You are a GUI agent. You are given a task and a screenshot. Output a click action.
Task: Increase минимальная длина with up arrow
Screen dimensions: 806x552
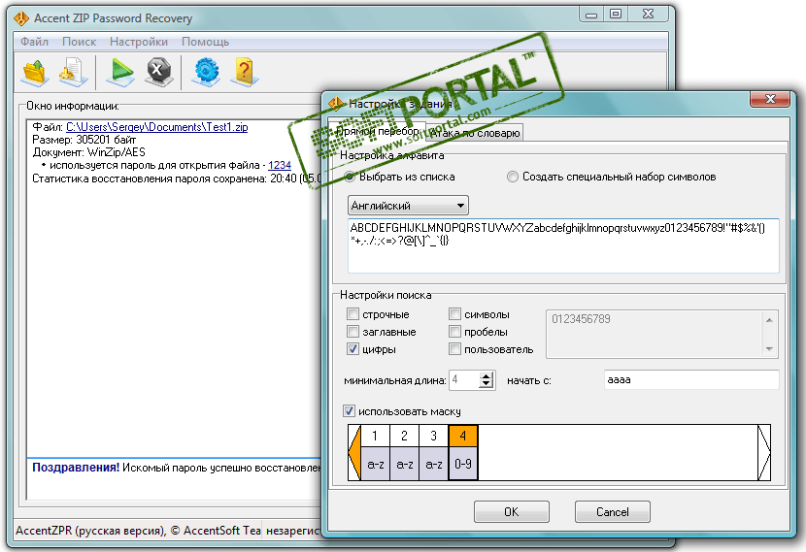pos(487,375)
